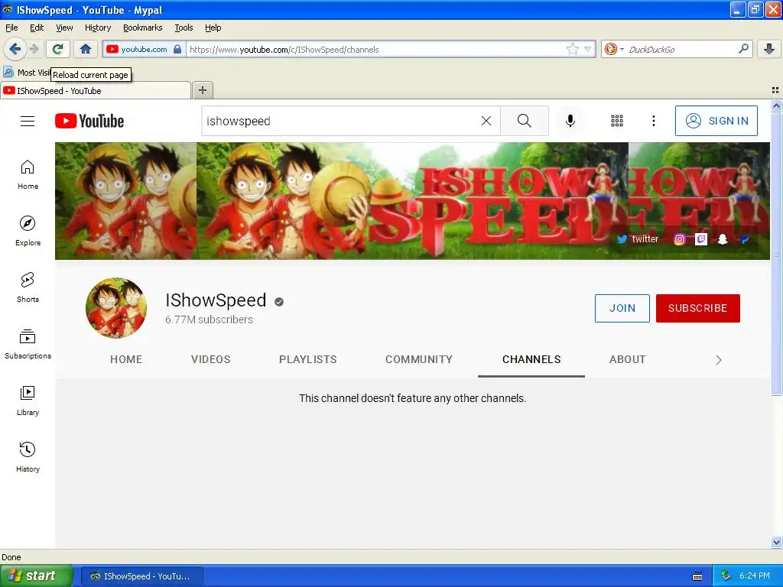Open a new browser tab
The height and width of the screenshot is (587, 783).
pyautogui.click(x=202, y=90)
